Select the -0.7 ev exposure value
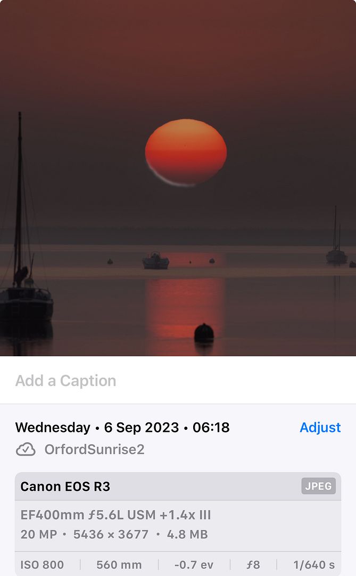 pyautogui.click(x=194, y=565)
